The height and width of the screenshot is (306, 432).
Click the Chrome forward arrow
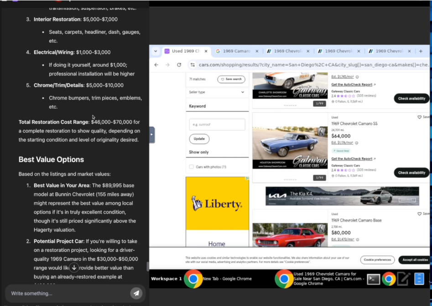click(x=167, y=65)
